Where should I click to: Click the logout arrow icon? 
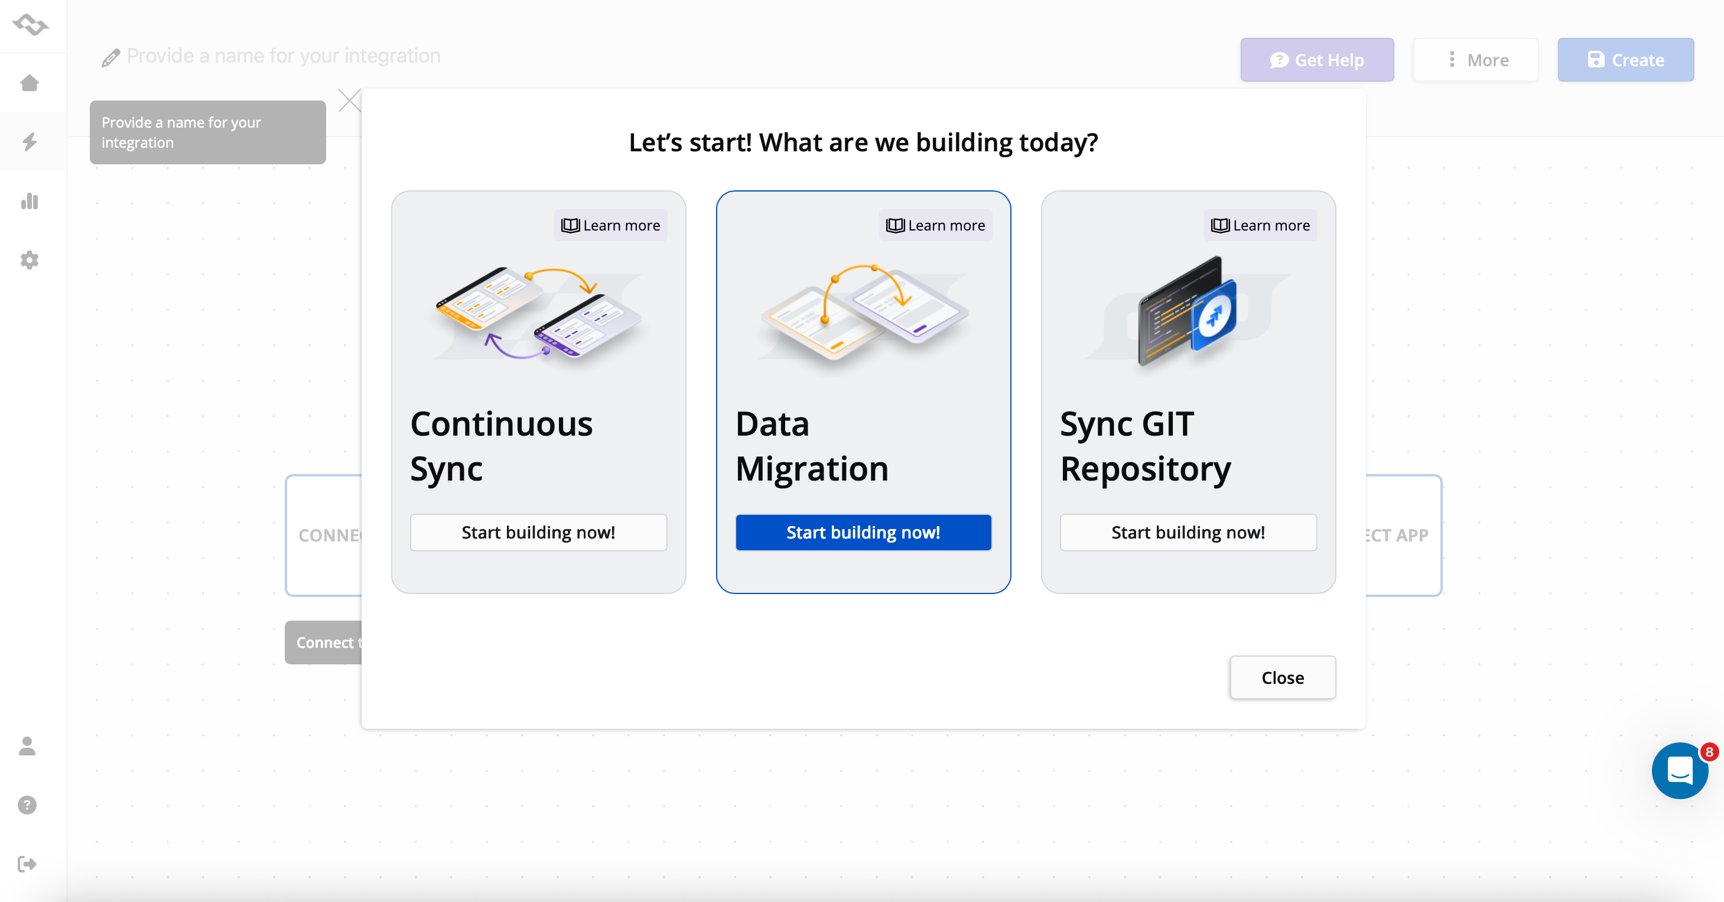(x=27, y=864)
